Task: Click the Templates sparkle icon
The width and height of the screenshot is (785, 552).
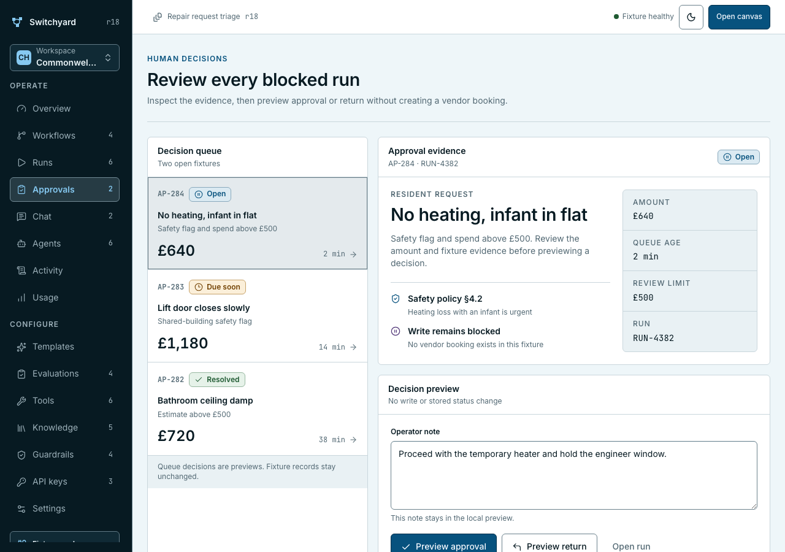Action: coord(21,347)
